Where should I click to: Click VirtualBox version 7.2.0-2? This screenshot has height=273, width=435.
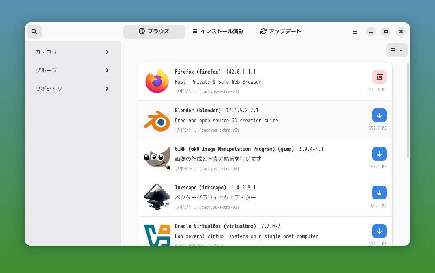click(x=271, y=226)
